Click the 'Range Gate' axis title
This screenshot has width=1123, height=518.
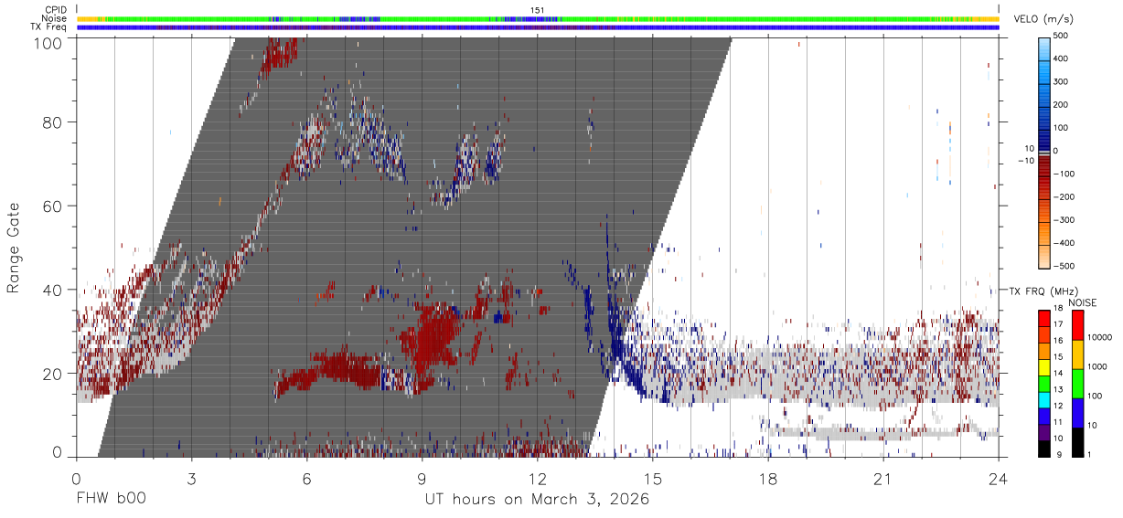pyautogui.click(x=14, y=248)
